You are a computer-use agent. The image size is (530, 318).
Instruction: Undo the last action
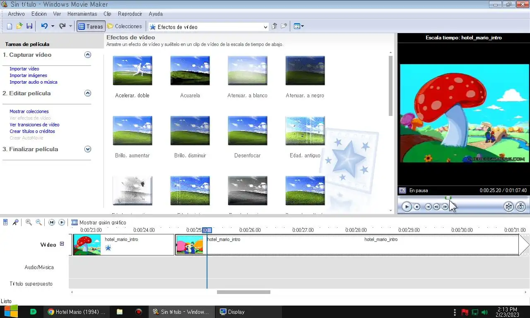click(x=44, y=26)
